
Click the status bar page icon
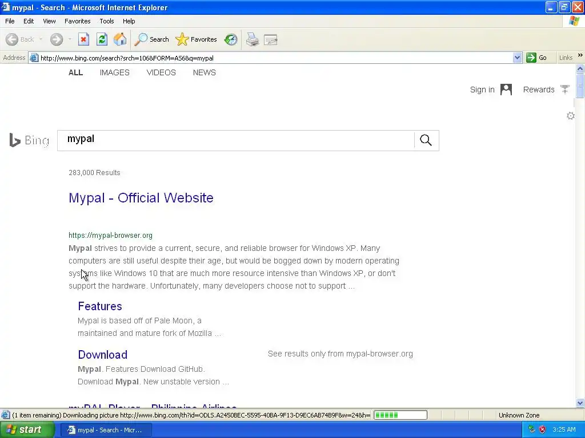[x=6, y=415]
